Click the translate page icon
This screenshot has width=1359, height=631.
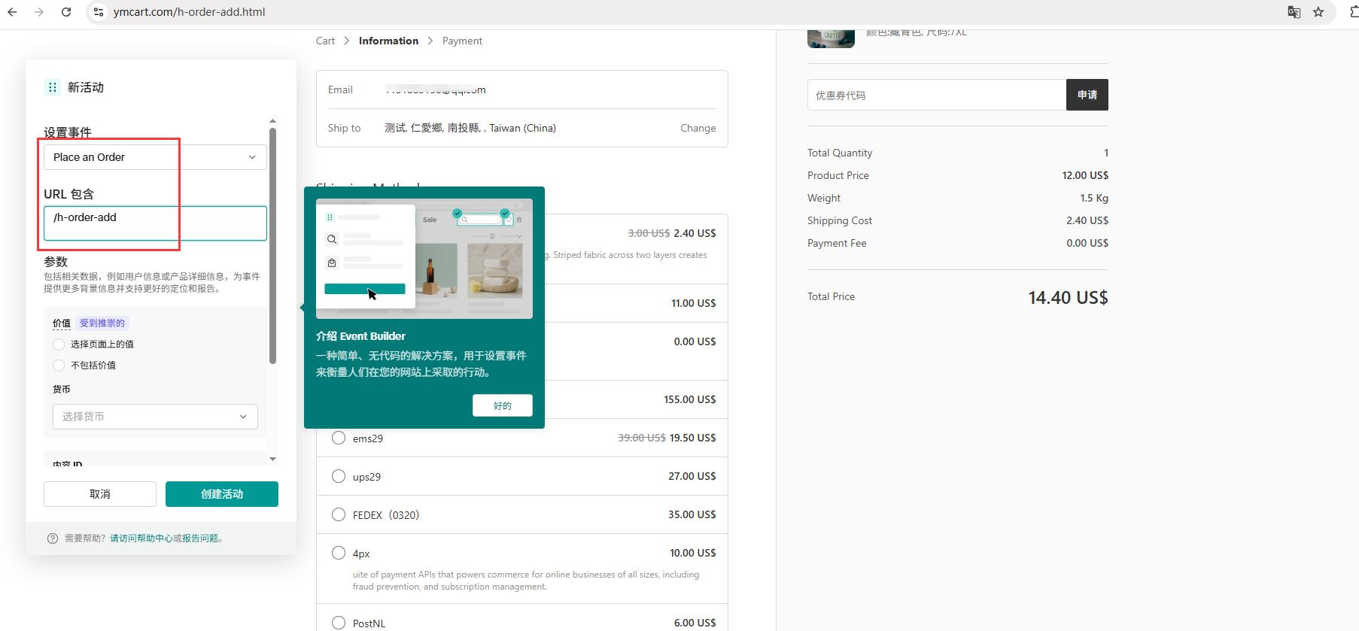[x=1294, y=12]
